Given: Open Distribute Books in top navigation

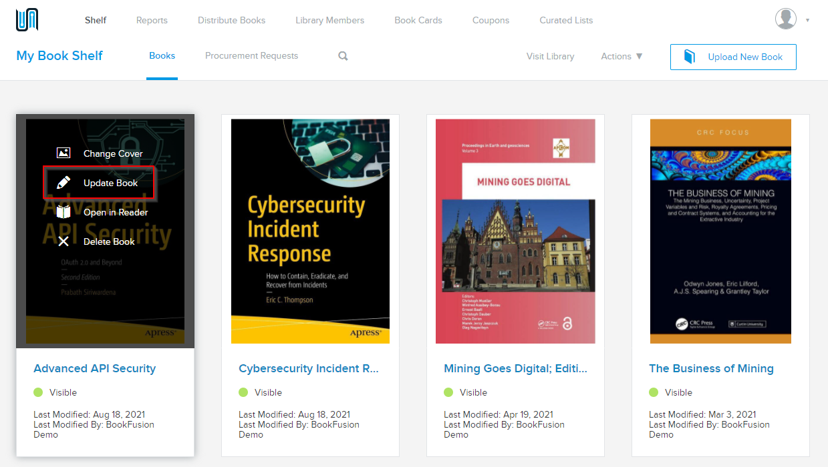Looking at the screenshot, I should pyautogui.click(x=231, y=20).
